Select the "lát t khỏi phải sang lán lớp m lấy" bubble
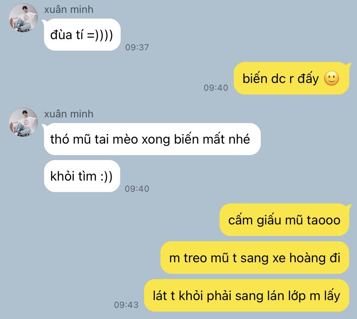The height and width of the screenshot is (319, 357). tap(247, 296)
